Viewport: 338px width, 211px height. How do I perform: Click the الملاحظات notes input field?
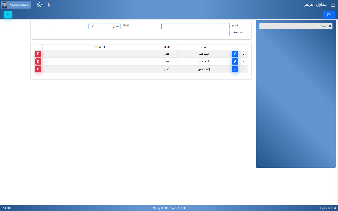141,33
